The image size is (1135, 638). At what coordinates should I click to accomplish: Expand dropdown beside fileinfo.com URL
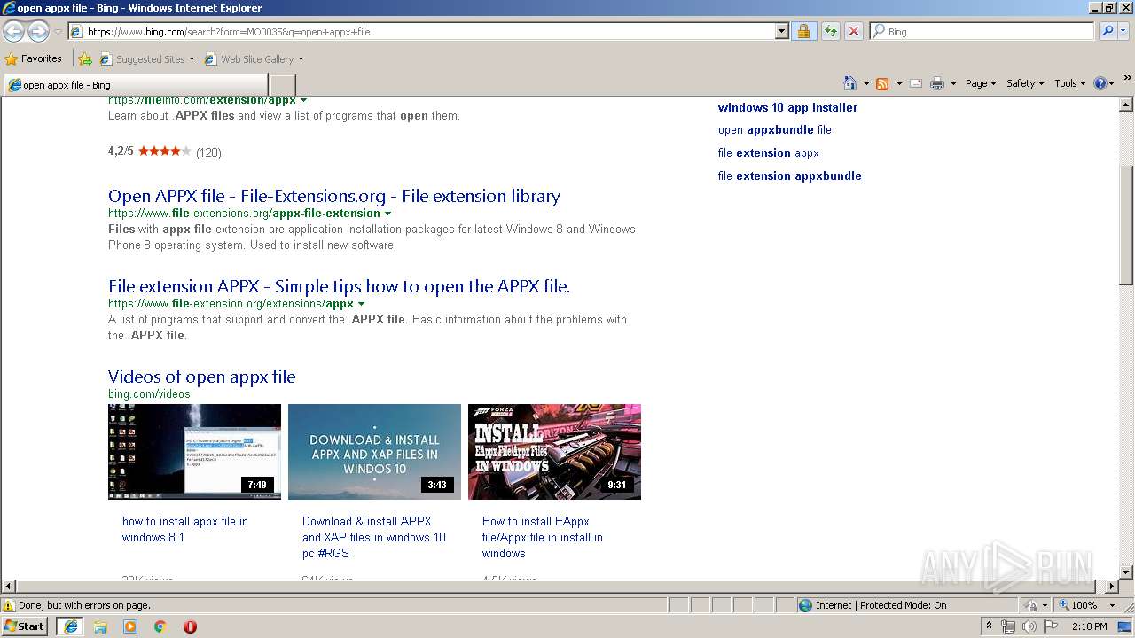pos(304,100)
